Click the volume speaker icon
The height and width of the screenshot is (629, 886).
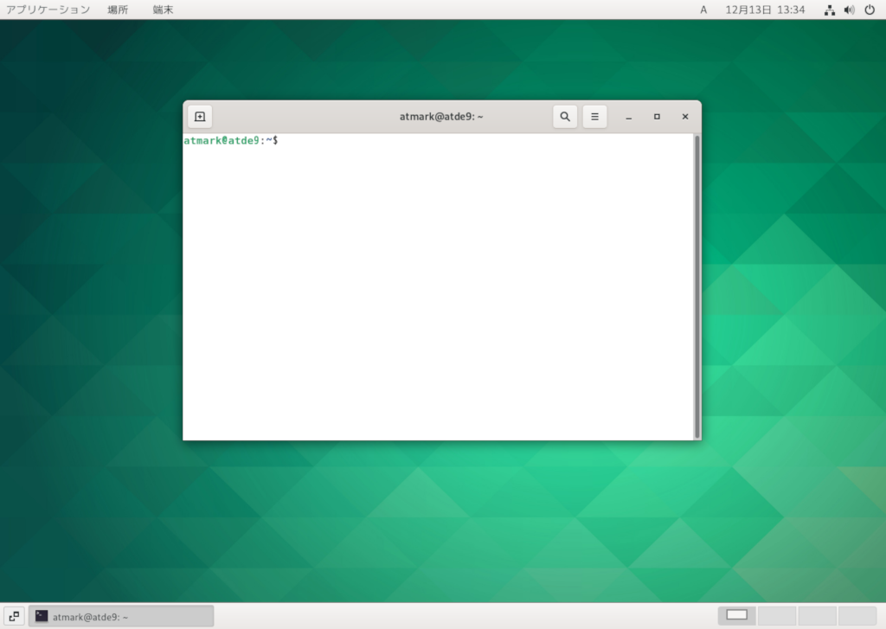(x=849, y=10)
